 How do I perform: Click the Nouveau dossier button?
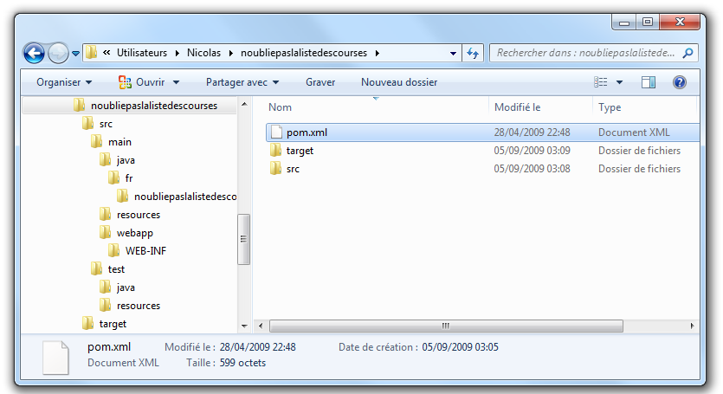[x=398, y=82]
